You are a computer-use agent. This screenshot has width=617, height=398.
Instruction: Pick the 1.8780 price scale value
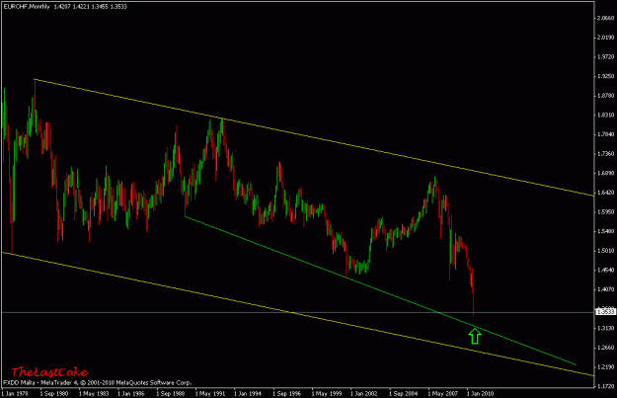605,96
